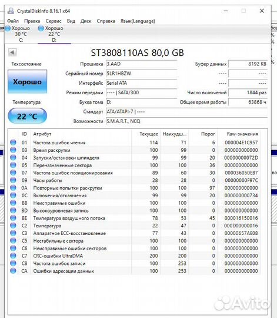Image resolution: width=277 pixels, height=318 pixels.
Task: Click the serial number field 5LR1HBZW
Action: coord(141,74)
